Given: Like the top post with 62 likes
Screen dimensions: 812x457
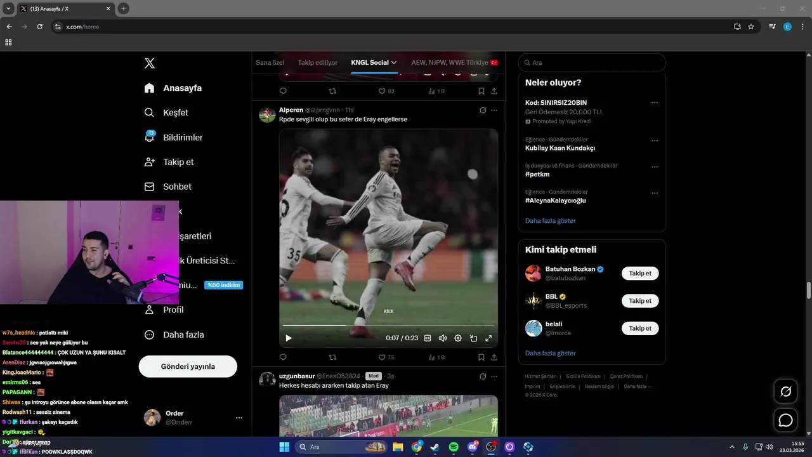Looking at the screenshot, I should 386,91.
